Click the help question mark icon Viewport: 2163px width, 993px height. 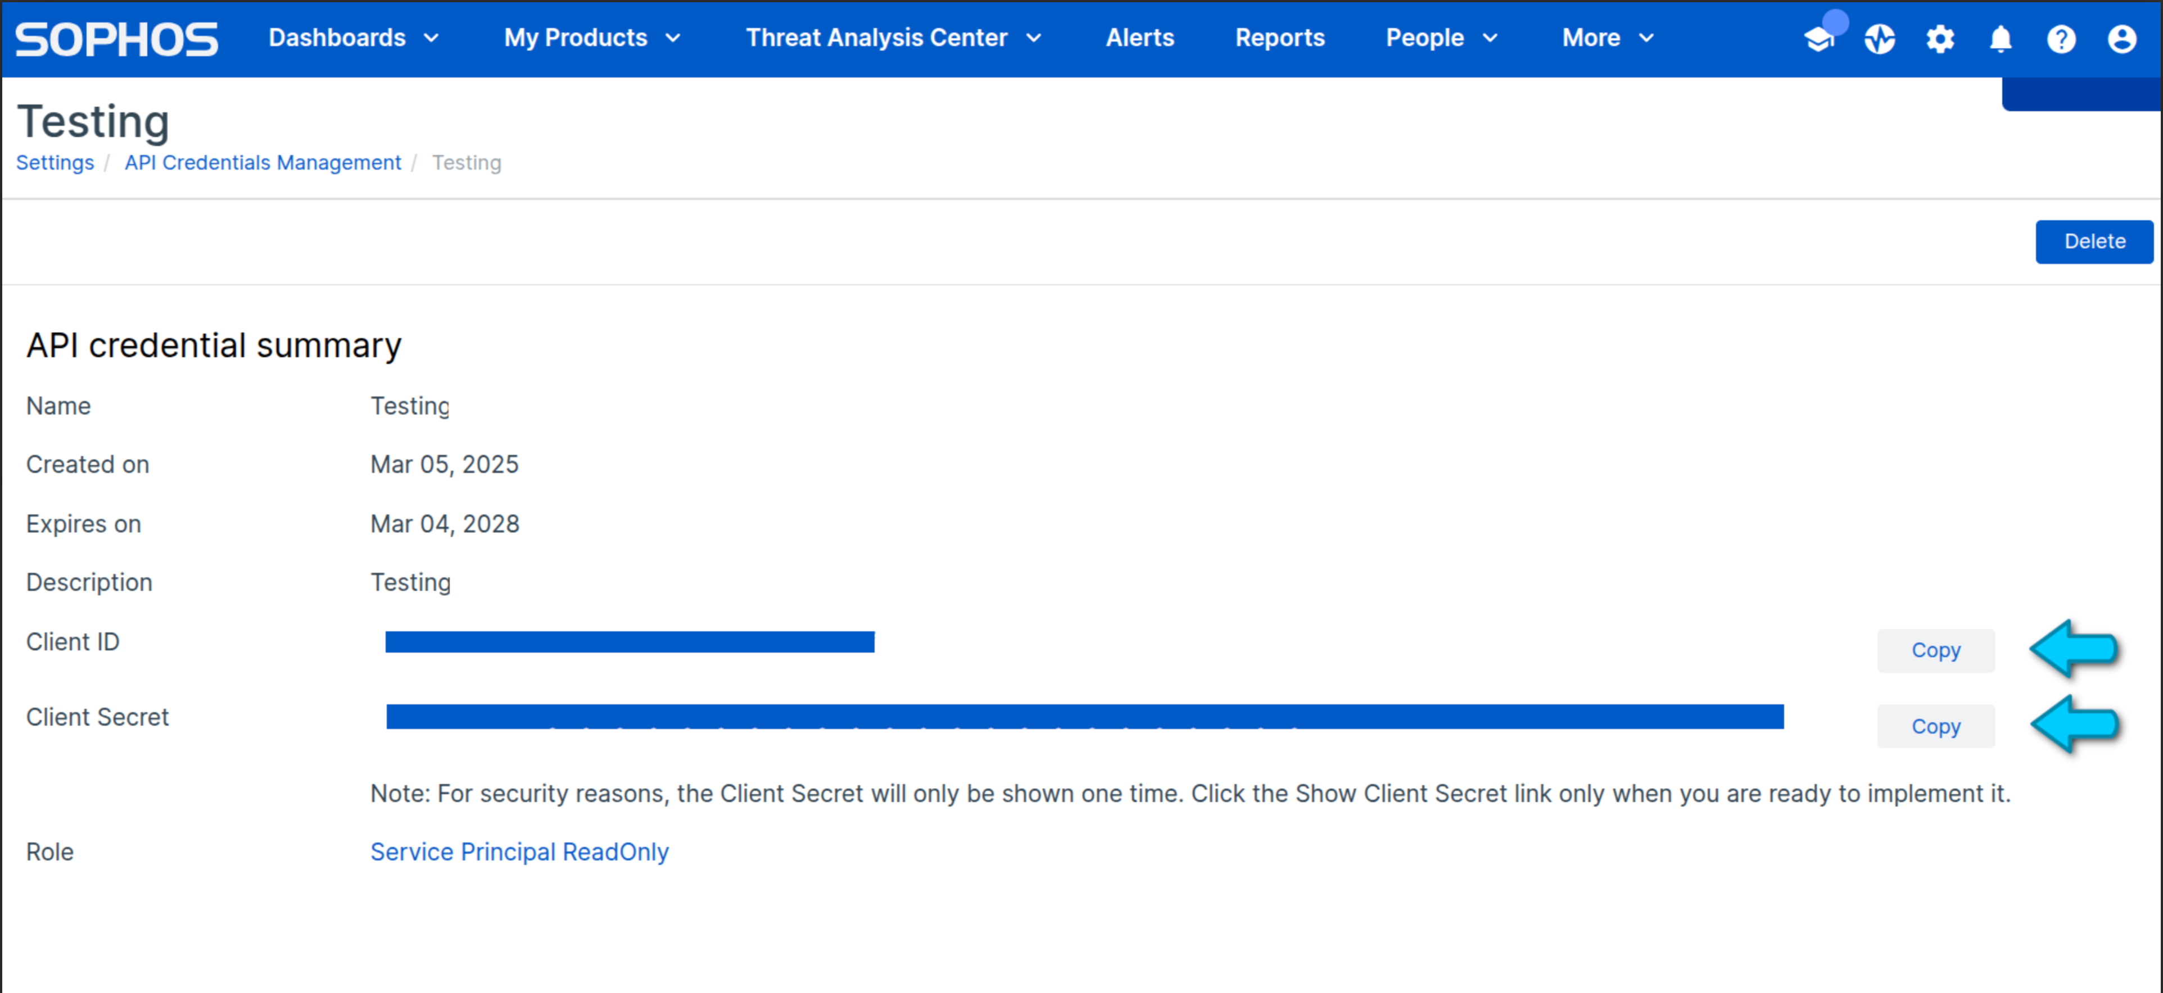coord(2061,39)
